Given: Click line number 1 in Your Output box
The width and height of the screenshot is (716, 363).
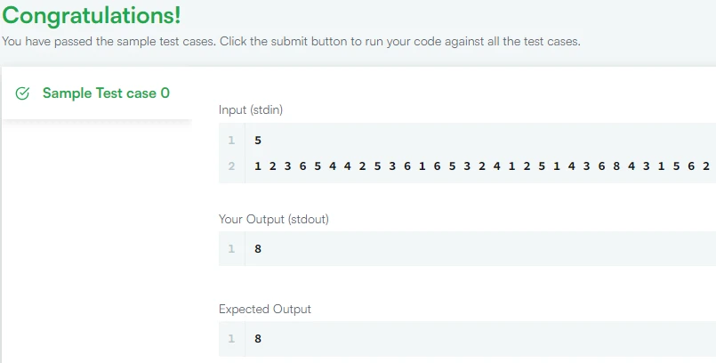Looking at the screenshot, I should coord(231,249).
